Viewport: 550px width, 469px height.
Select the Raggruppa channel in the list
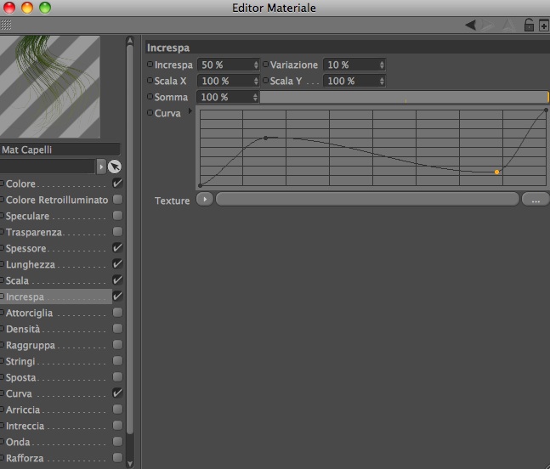[31, 345]
